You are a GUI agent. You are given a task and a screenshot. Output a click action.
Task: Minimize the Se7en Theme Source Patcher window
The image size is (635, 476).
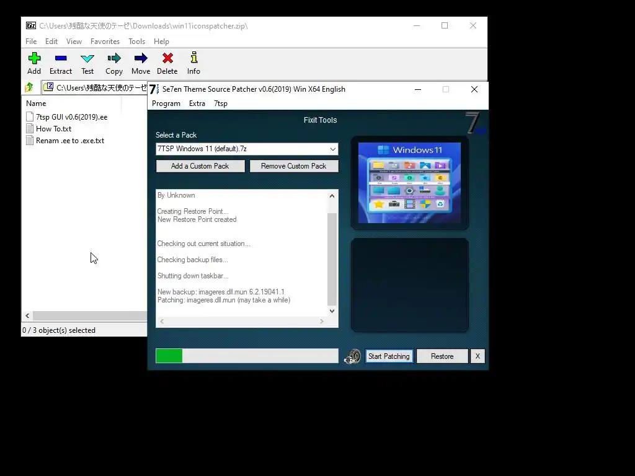pyautogui.click(x=418, y=89)
